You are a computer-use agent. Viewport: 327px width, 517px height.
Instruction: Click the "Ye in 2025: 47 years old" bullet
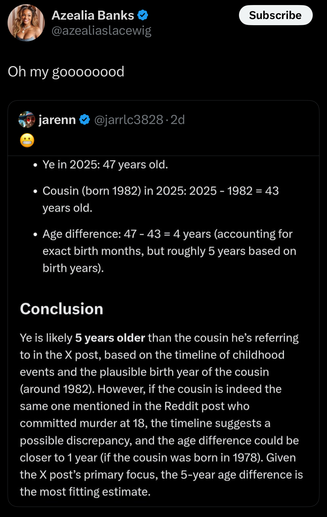point(105,165)
